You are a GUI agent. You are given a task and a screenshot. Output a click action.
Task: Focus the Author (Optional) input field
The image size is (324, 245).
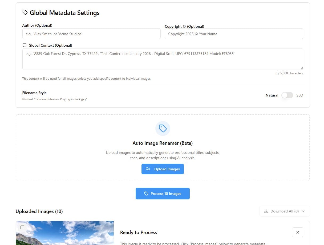(91, 34)
